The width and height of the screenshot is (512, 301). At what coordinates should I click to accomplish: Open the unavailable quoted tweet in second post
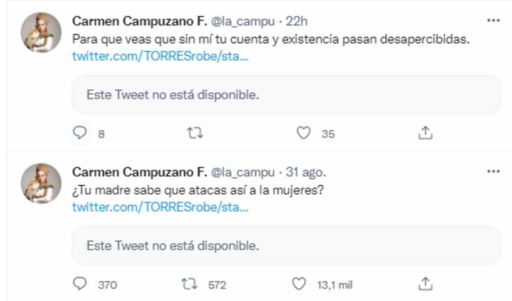(286, 245)
